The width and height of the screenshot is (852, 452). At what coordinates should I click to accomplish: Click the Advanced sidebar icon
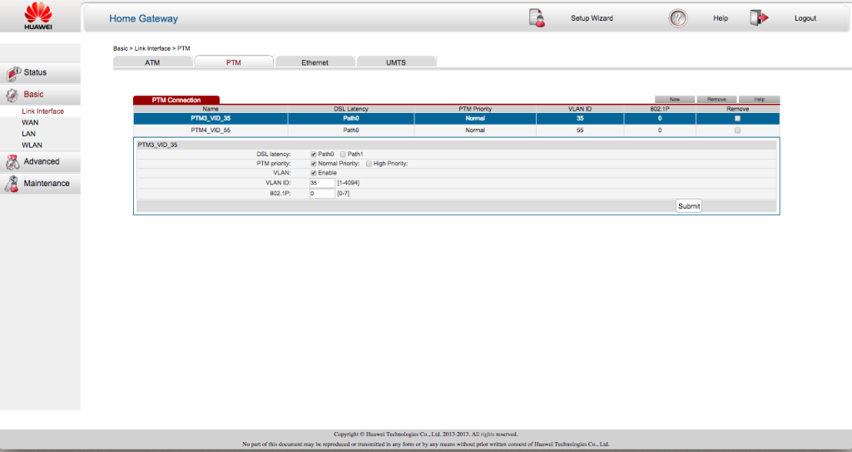tap(12, 162)
